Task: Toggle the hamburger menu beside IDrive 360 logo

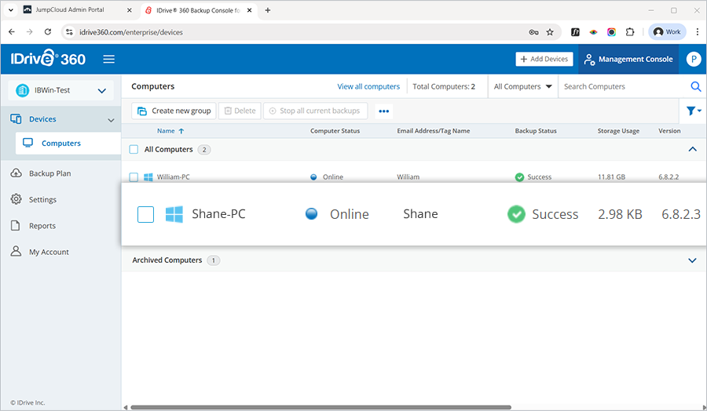Action: coord(108,60)
